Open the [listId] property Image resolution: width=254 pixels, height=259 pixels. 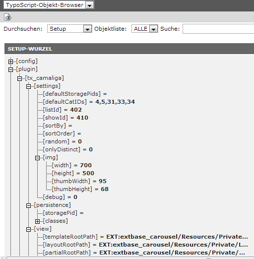52,110
